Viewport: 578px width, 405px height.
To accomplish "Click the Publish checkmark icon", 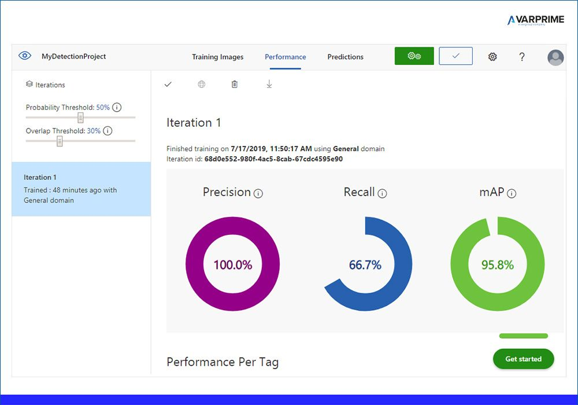I will tap(168, 84).
